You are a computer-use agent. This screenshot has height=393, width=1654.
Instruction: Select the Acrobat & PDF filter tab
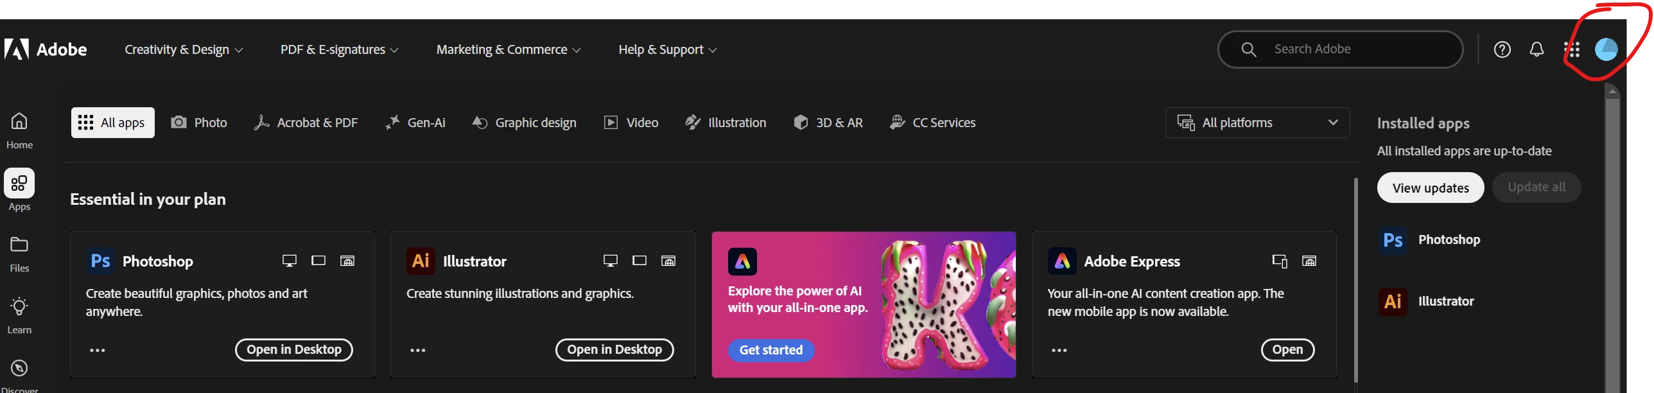click(306, 123)
